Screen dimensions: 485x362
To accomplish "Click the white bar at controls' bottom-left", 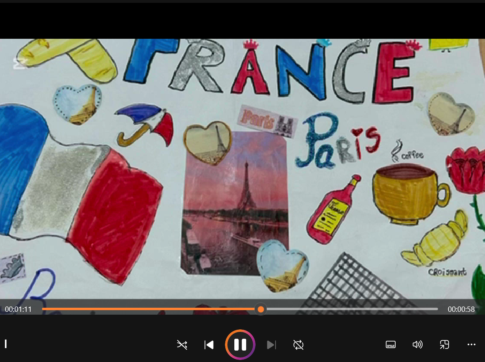I will (6, 344).
